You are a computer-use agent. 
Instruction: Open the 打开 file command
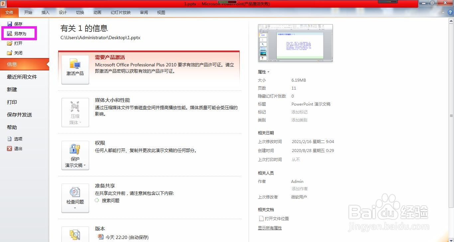tap(15, 43)
